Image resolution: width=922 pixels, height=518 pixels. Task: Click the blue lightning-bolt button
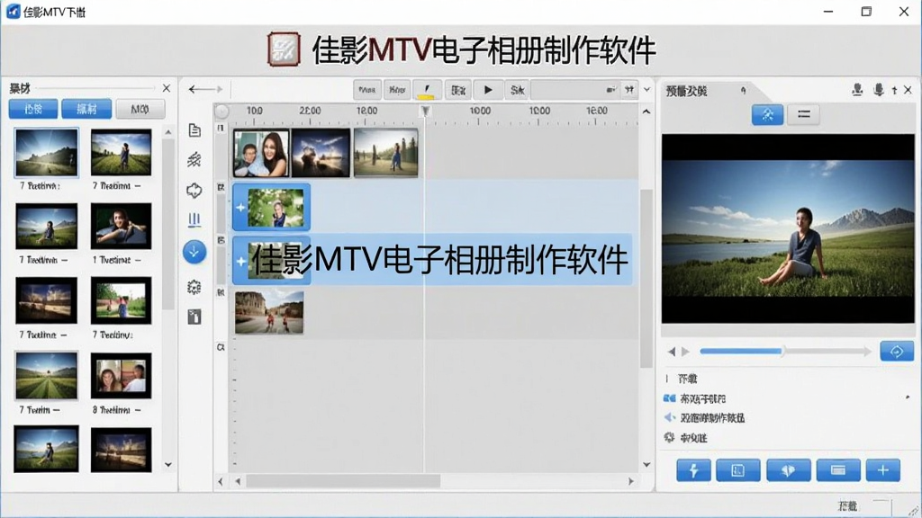coord(693,470)
